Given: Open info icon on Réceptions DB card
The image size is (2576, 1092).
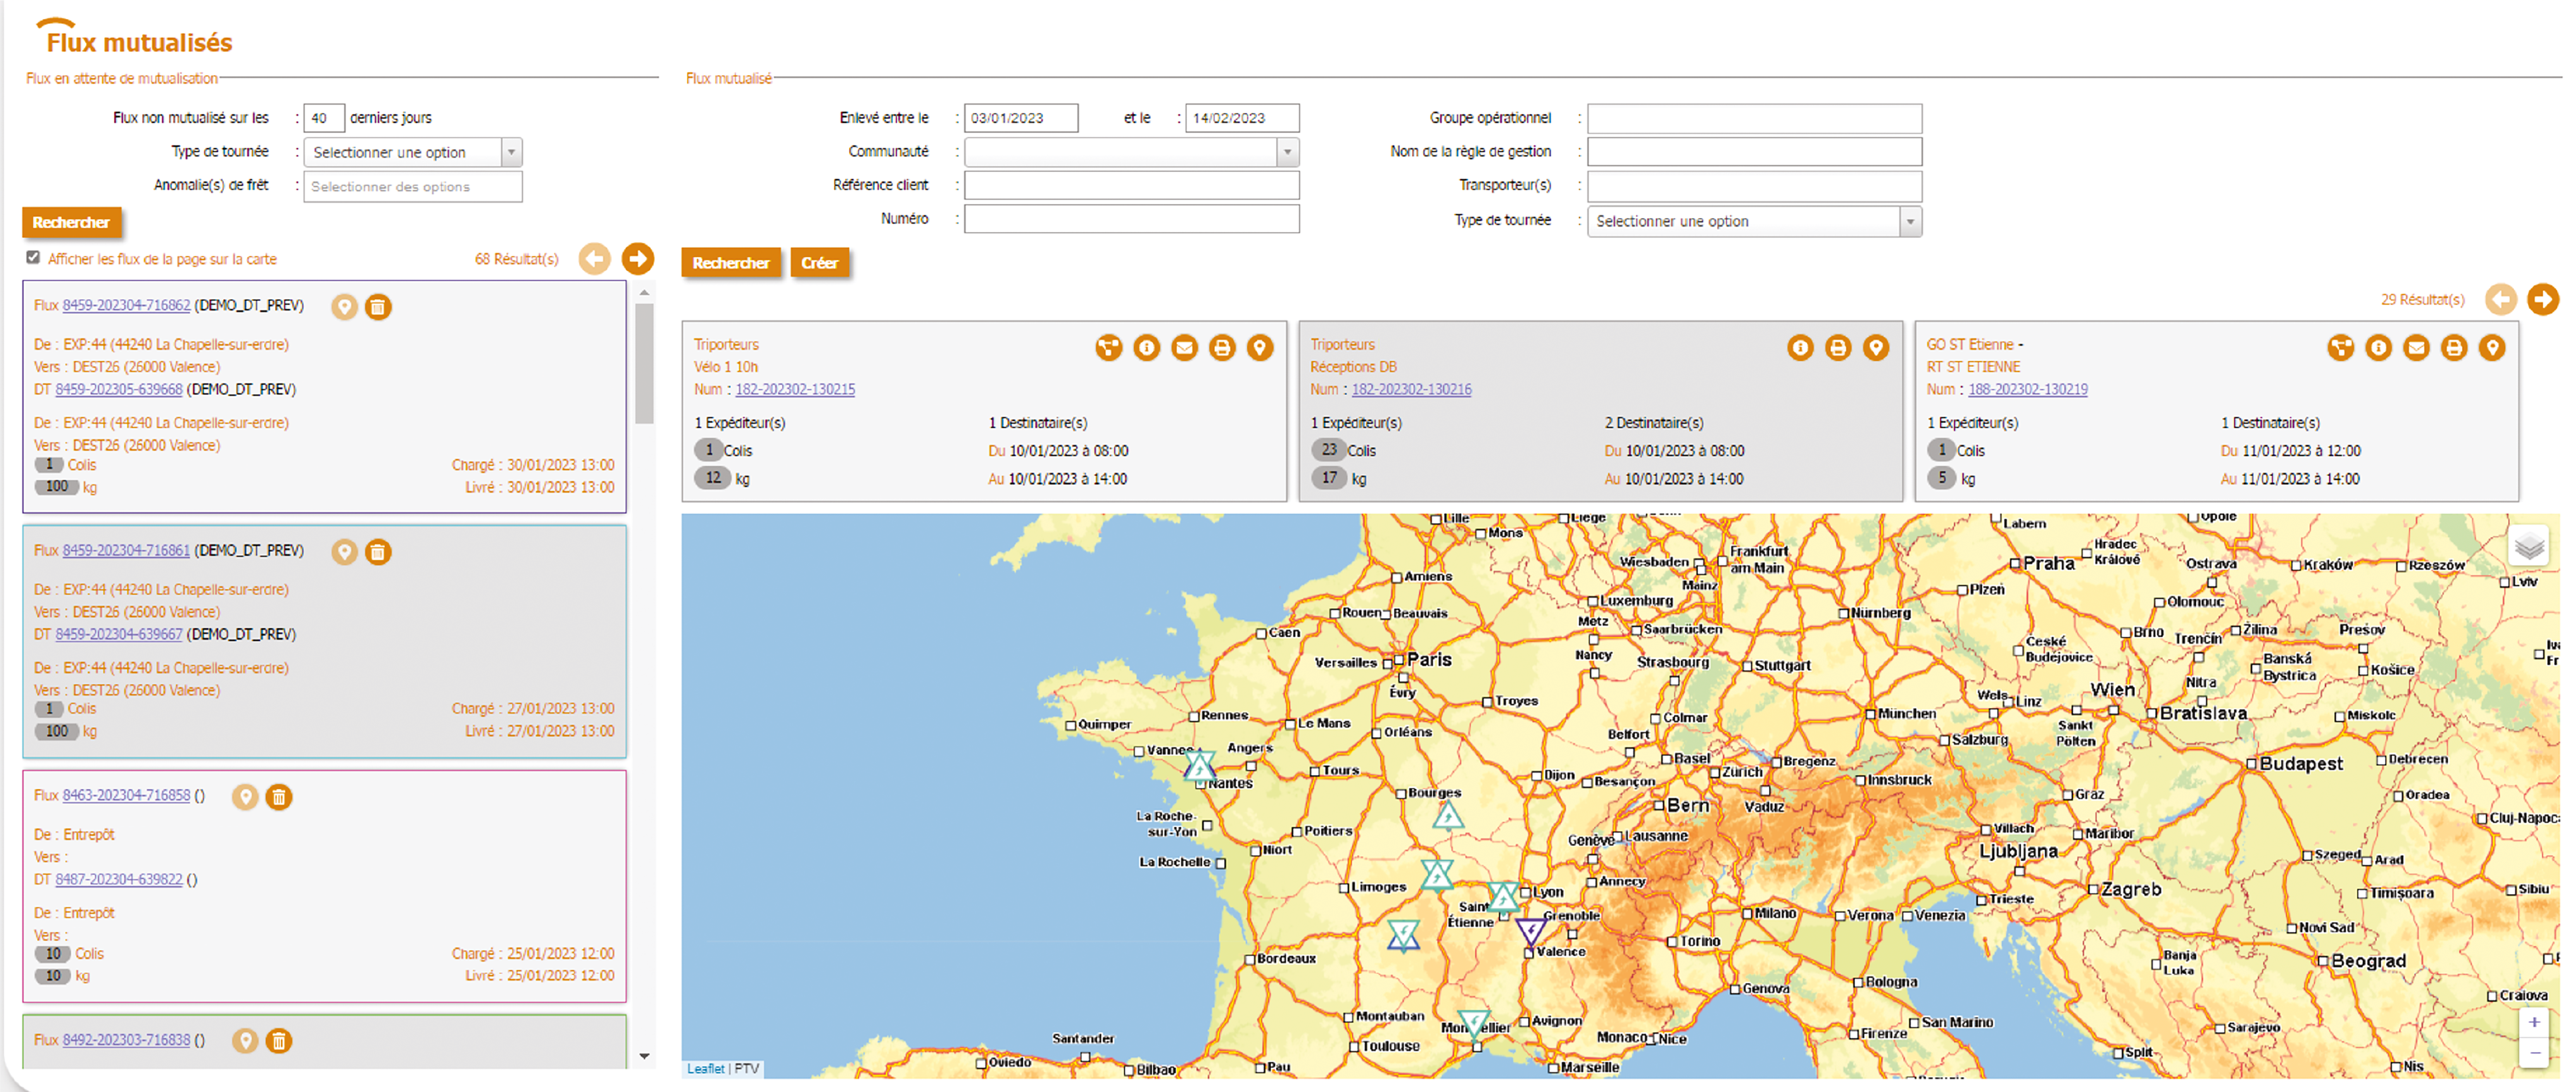Looking at the screenshot, I should 1800,348.
